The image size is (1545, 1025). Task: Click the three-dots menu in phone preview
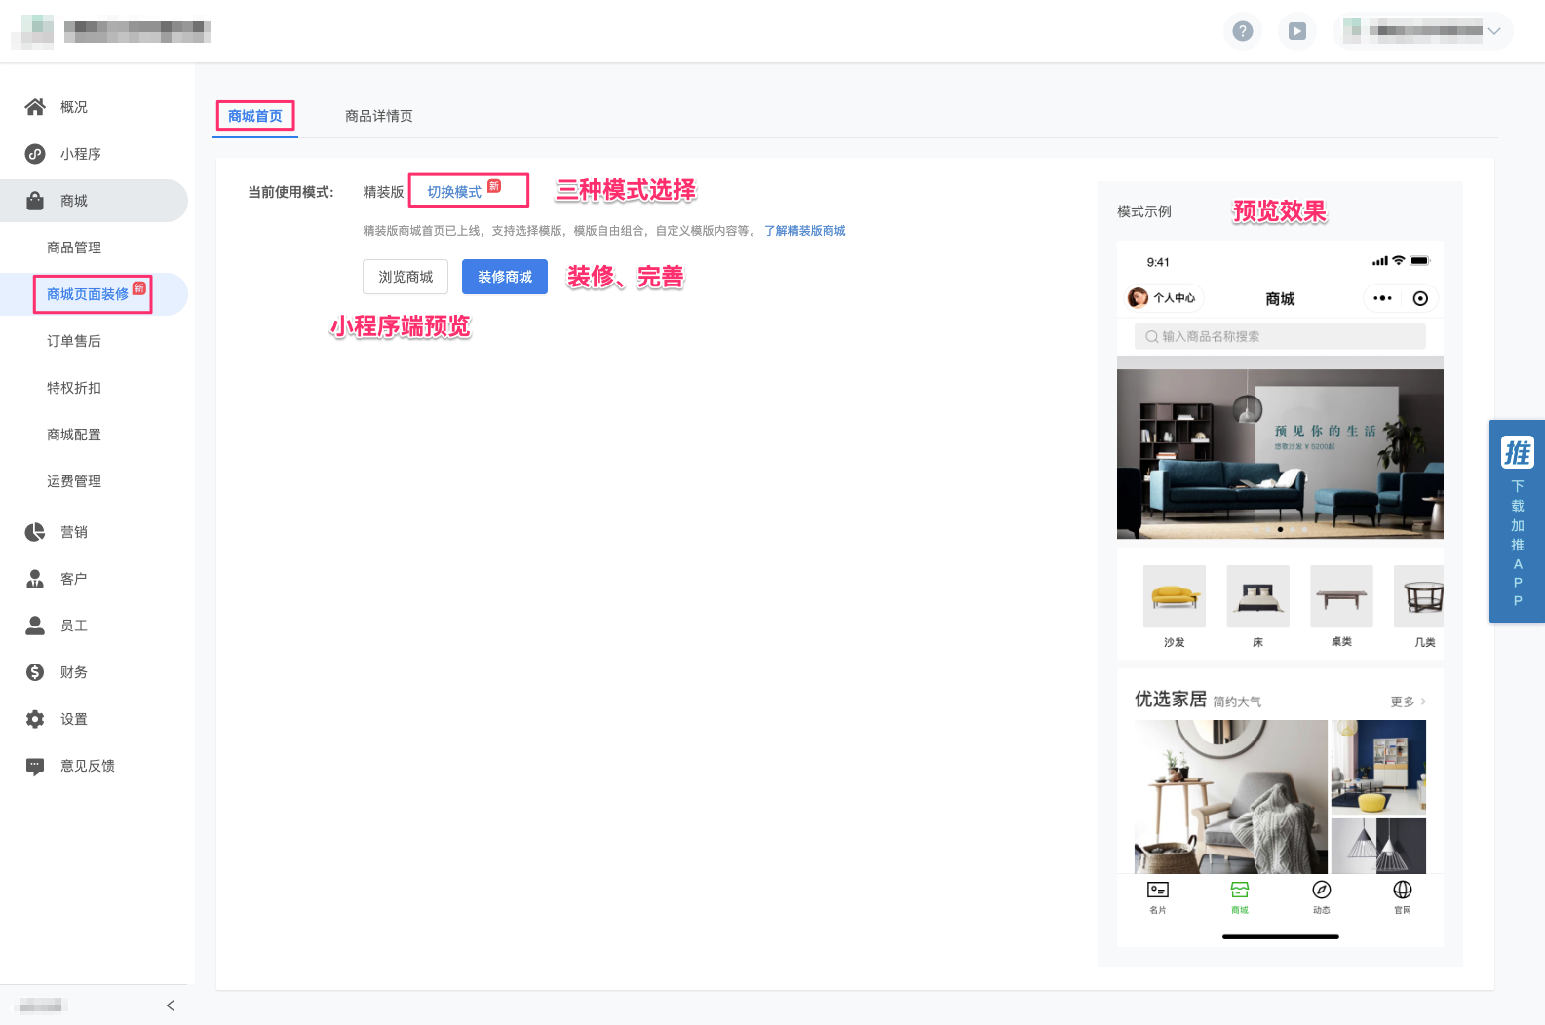(1382, 298)
